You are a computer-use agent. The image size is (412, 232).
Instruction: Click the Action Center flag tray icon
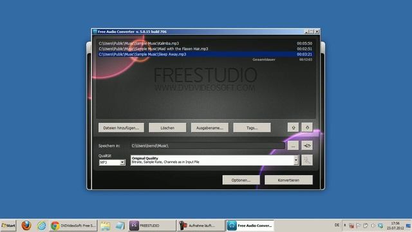pos(359,226)
